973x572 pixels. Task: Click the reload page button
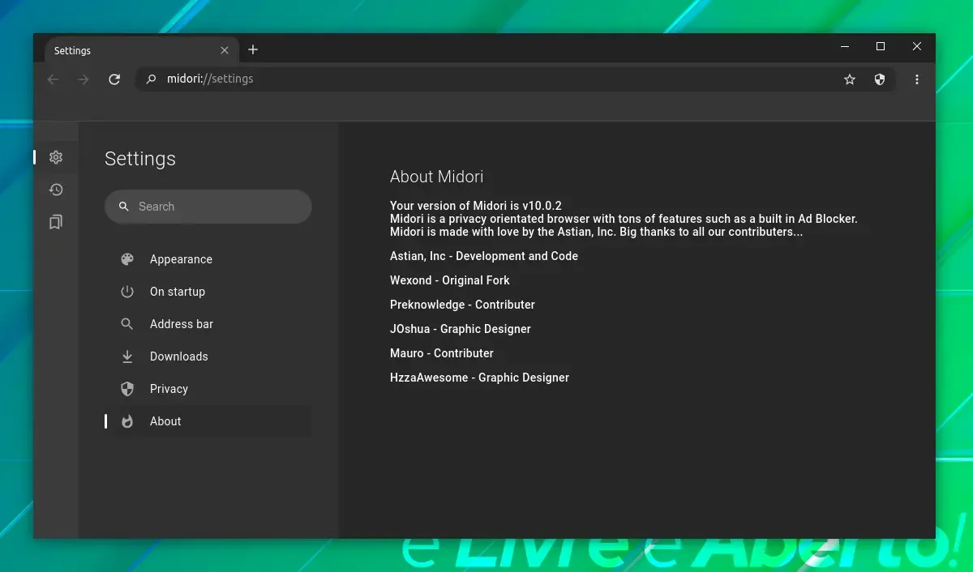pos(114,79)
